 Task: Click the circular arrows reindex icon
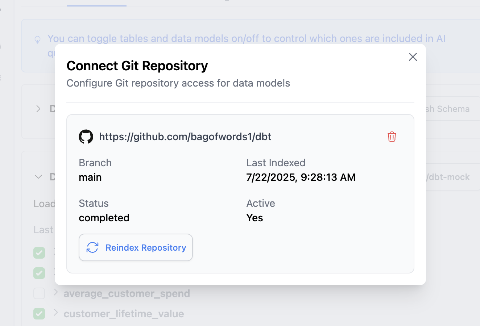[x=92, y=247]
